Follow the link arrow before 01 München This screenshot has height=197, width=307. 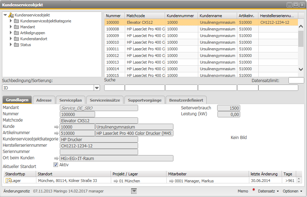(x=116, y=181)
